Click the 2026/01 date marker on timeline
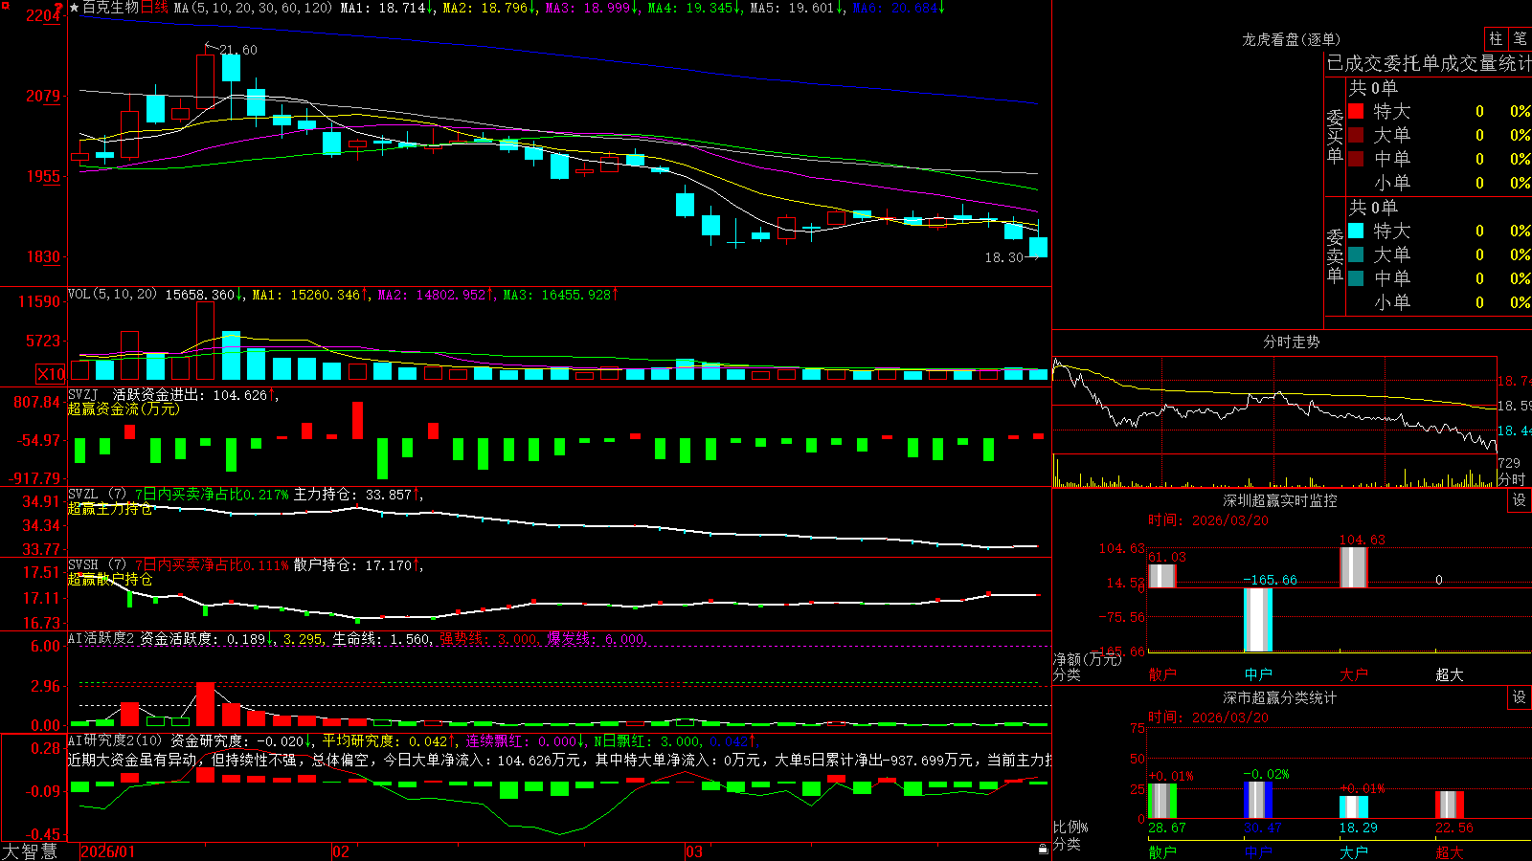The image size is (1532, 861). click(108, 851)
